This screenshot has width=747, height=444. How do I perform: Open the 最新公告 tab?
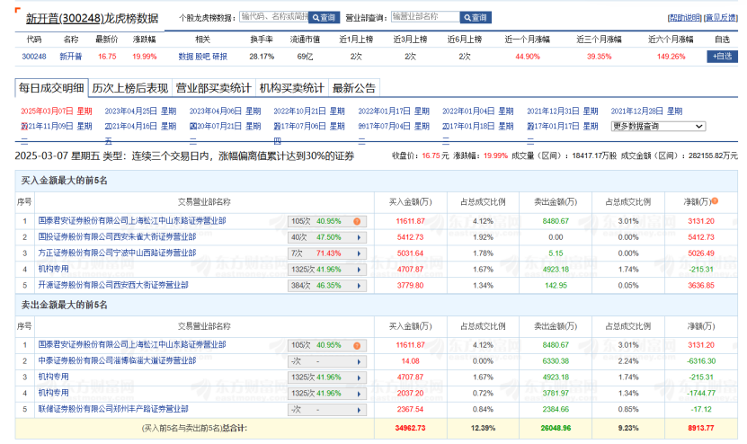(354, 88)
